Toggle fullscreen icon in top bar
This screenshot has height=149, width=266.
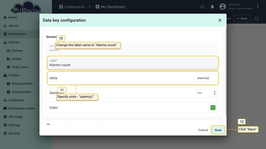pyautogui.click(x=202, y=7)
